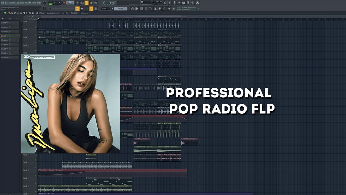
Task: Show audio clips tab in the picker
Action: (x=10, y=19)
